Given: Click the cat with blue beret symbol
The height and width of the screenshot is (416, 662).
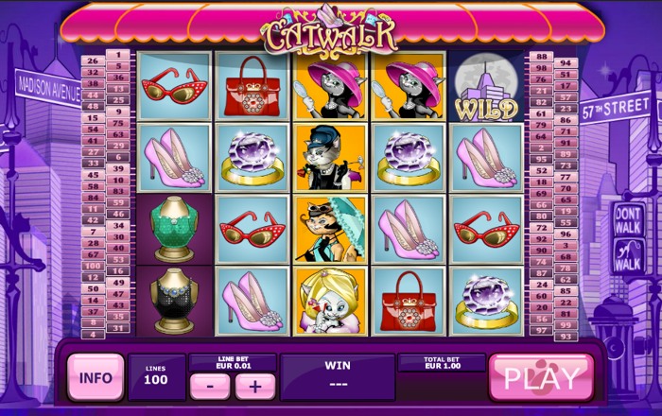Looking at the screenshot, I should pyautogui.click(x=330, y=158).
